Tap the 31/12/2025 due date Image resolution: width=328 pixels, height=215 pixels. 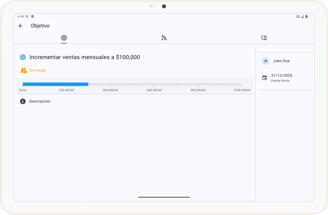point(282,75)
